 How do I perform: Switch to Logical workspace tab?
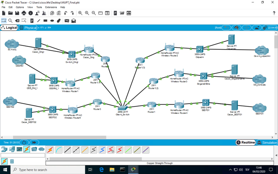pos(9,28)
